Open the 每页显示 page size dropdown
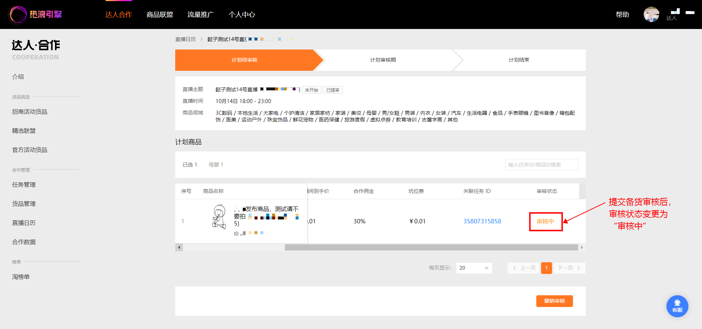 (x=474, y=268)
